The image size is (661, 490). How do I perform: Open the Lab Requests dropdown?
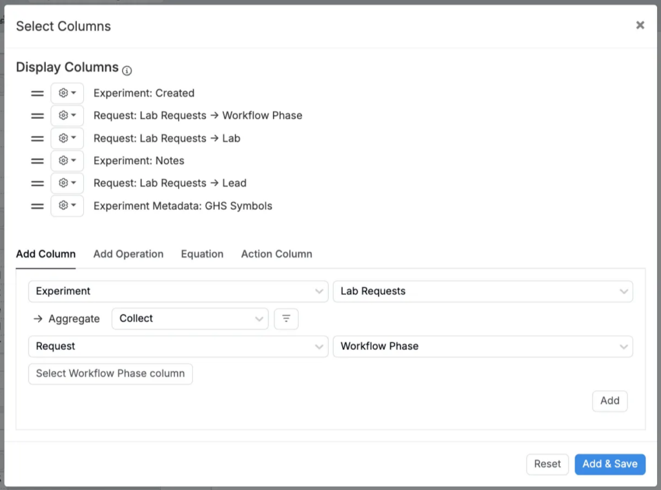tap(483, 291)
